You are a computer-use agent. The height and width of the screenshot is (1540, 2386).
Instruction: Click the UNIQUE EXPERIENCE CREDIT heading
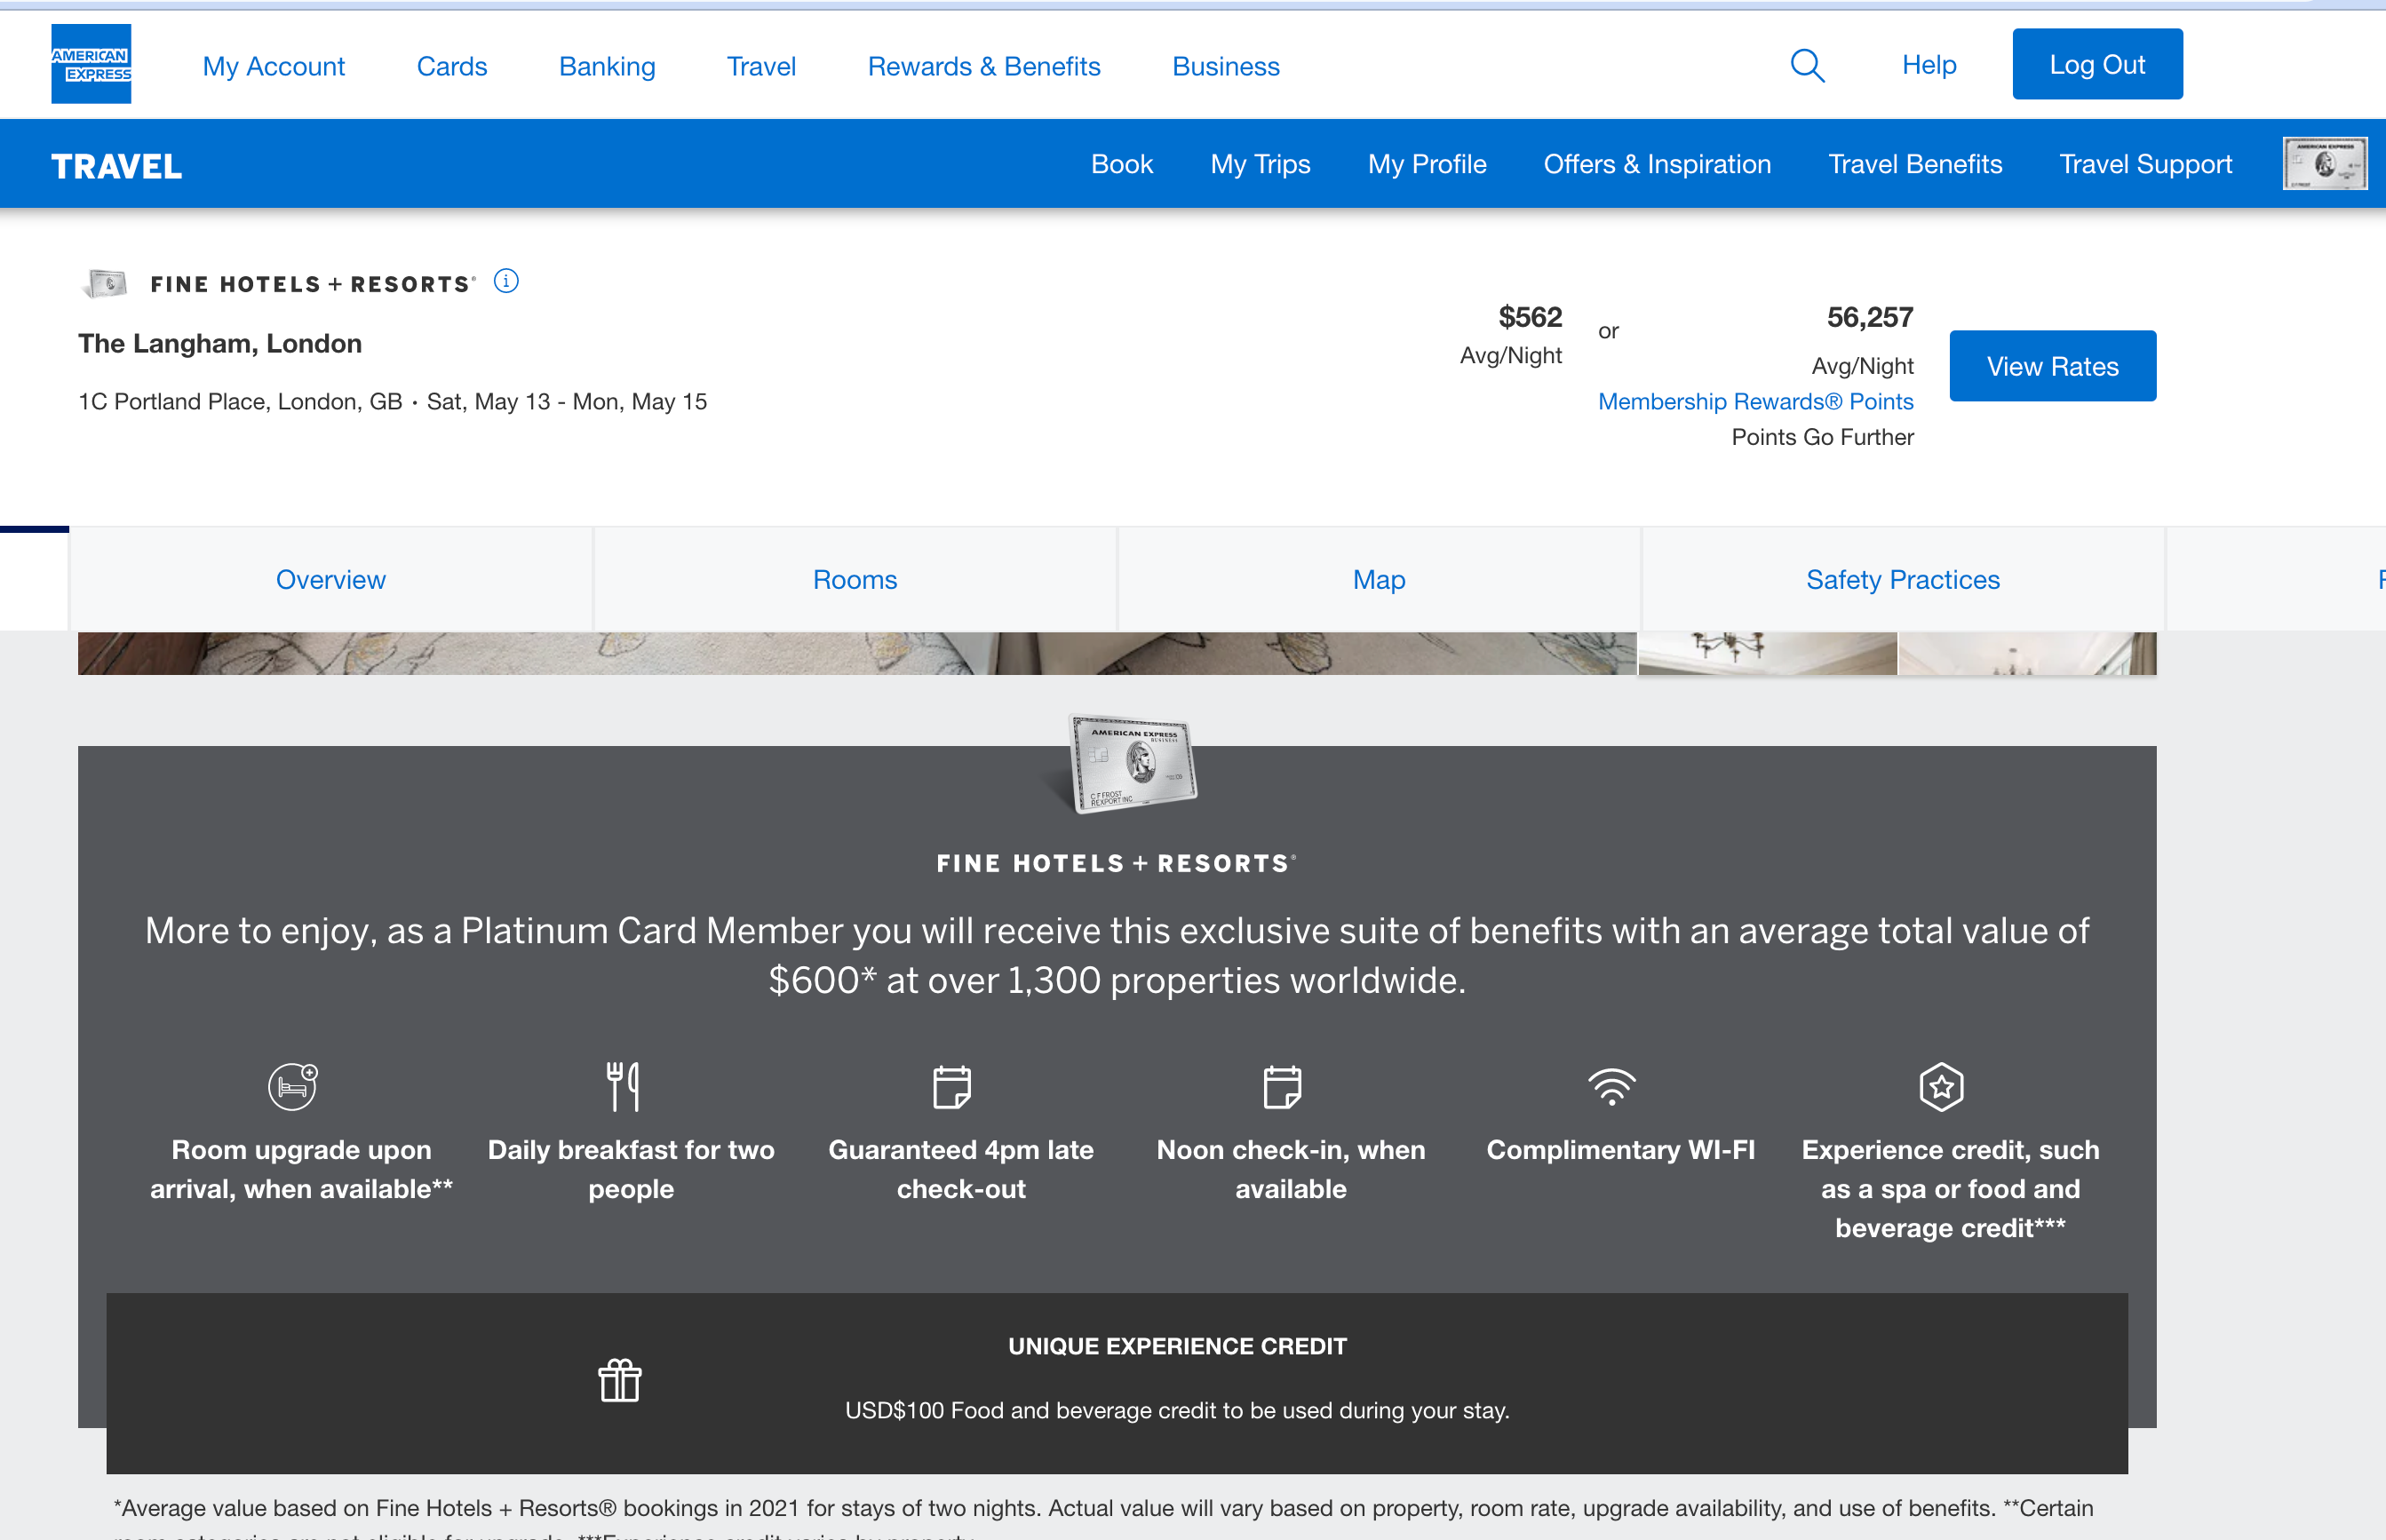click(x=1177, y=1346)
